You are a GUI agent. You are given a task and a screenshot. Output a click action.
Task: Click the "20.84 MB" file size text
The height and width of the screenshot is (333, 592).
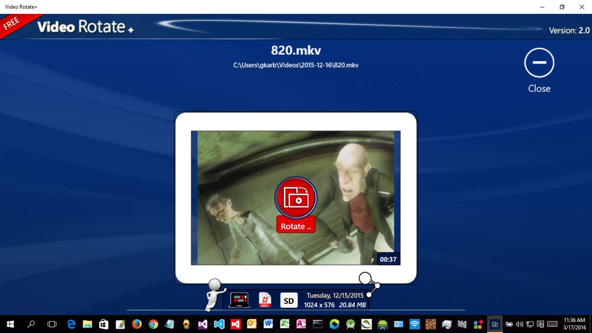(352, 305)
